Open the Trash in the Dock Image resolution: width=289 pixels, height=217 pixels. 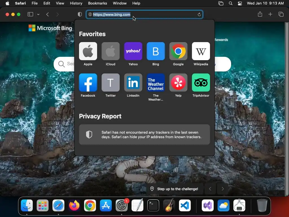(x=262, y=205)
